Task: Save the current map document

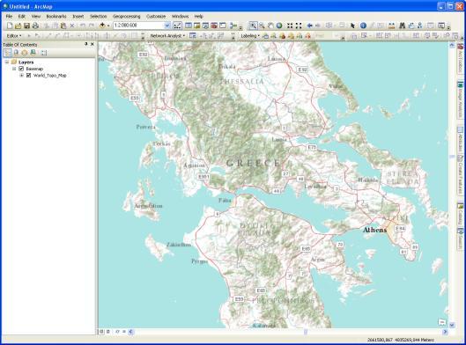Action: pos(26,26)
